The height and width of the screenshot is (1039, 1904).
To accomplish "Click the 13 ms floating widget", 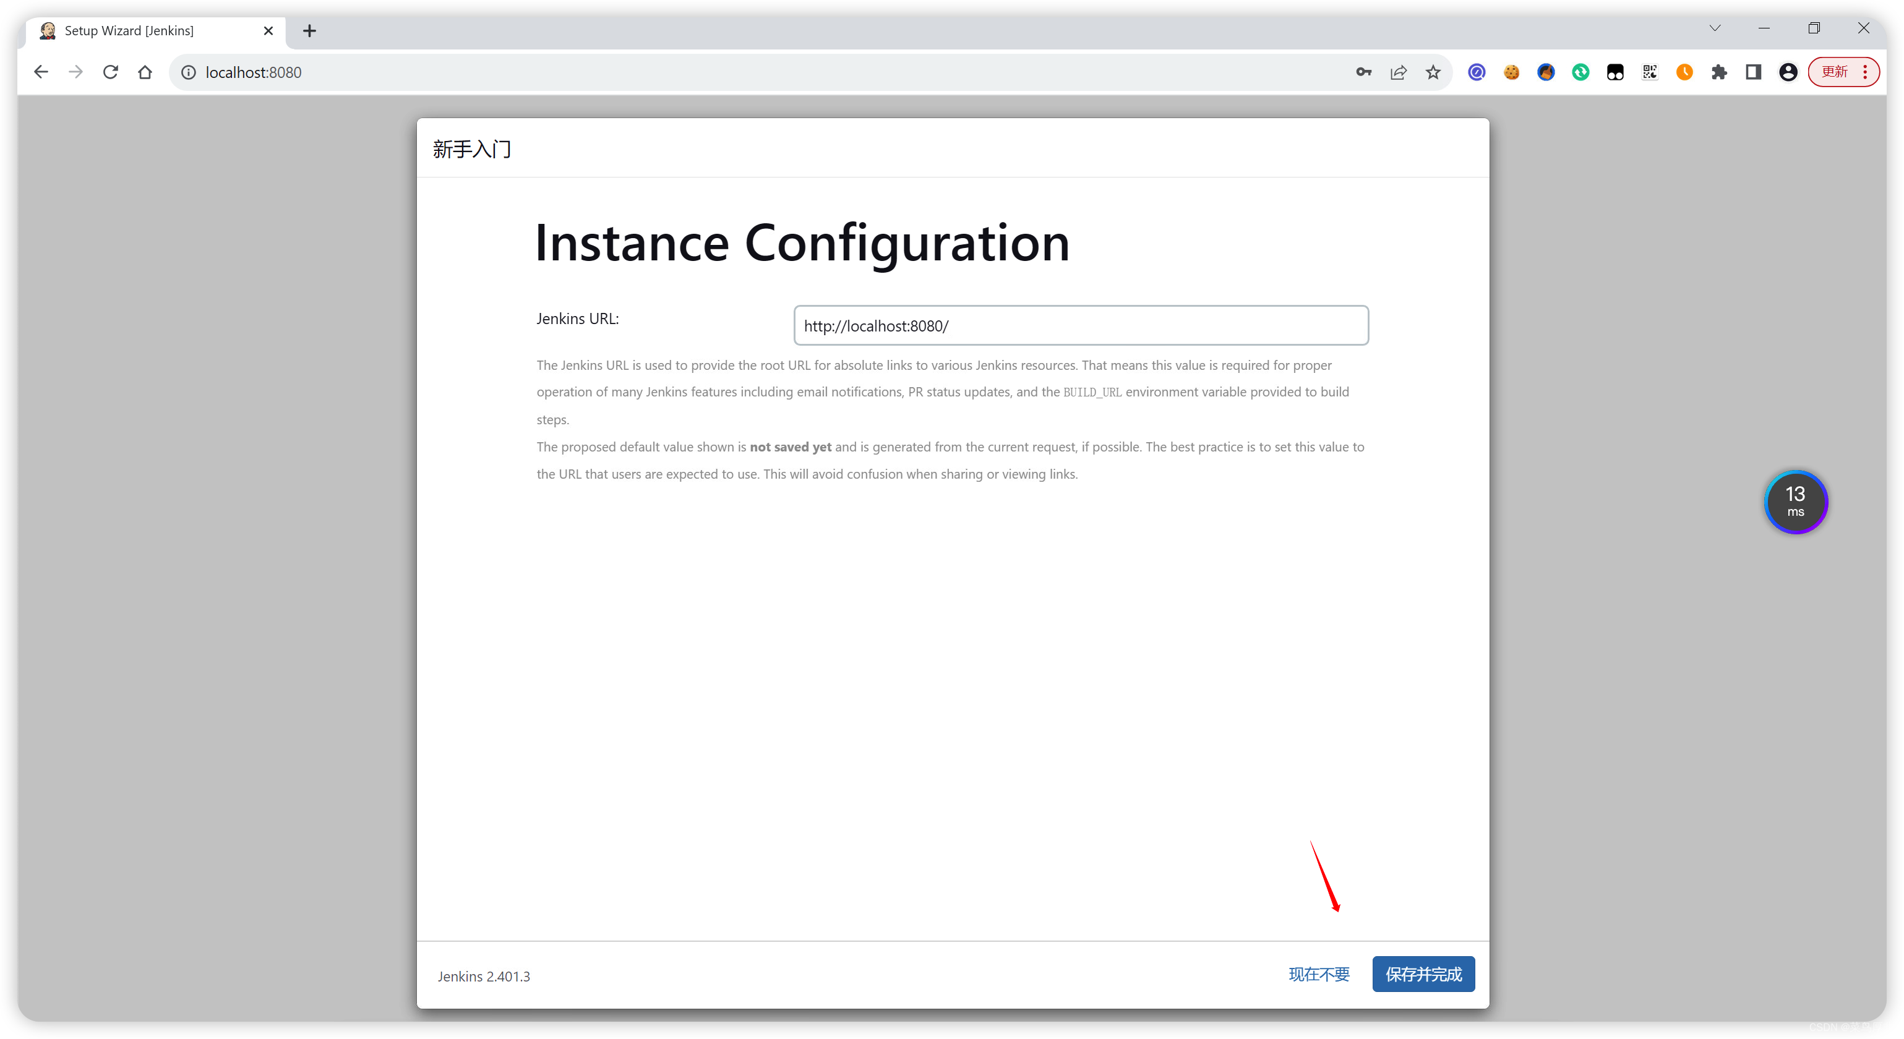I will 1796,502.
